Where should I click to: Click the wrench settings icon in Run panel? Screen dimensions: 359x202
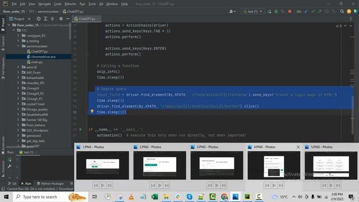point(10,166)
